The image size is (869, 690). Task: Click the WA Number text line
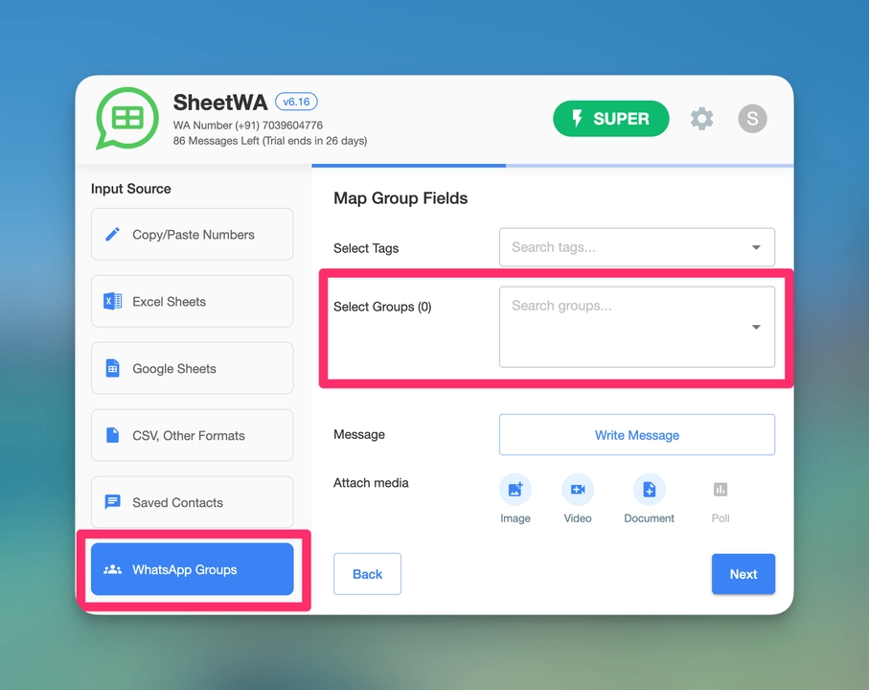(x=248, y=126)
